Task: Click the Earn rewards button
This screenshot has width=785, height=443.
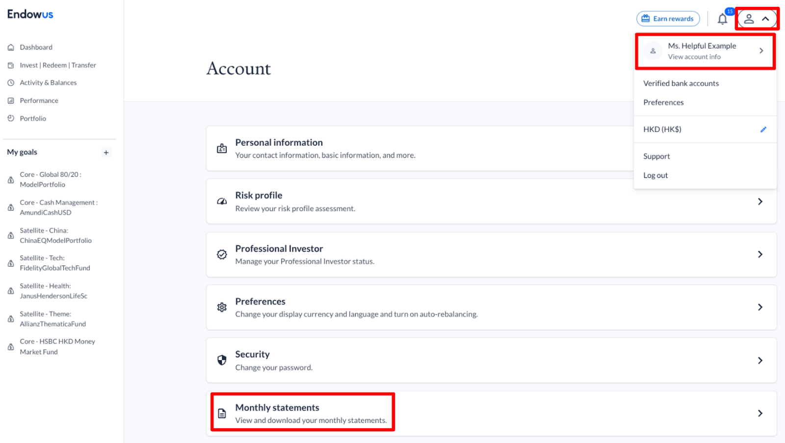Action: 668,19
